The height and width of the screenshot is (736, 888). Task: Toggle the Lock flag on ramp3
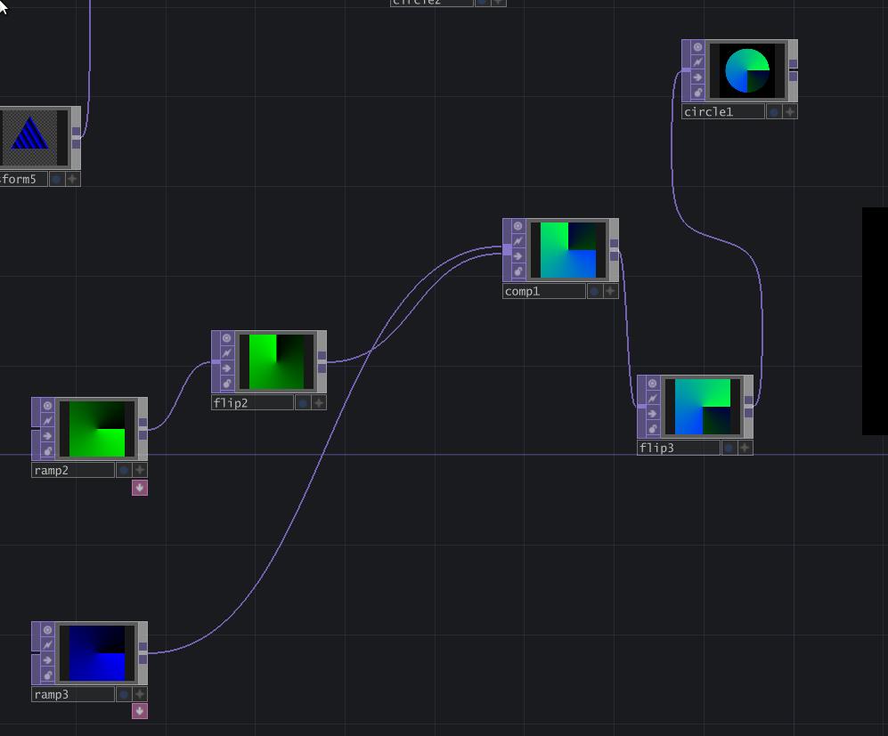(x=47, y=675)
